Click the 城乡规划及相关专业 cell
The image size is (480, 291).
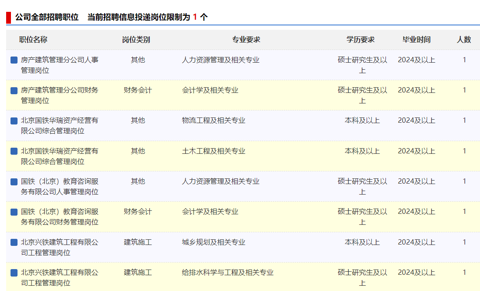click(214, 242)
